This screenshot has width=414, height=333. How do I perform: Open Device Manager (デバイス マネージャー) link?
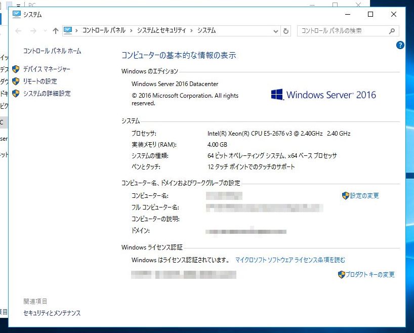[x=47, y=69]
